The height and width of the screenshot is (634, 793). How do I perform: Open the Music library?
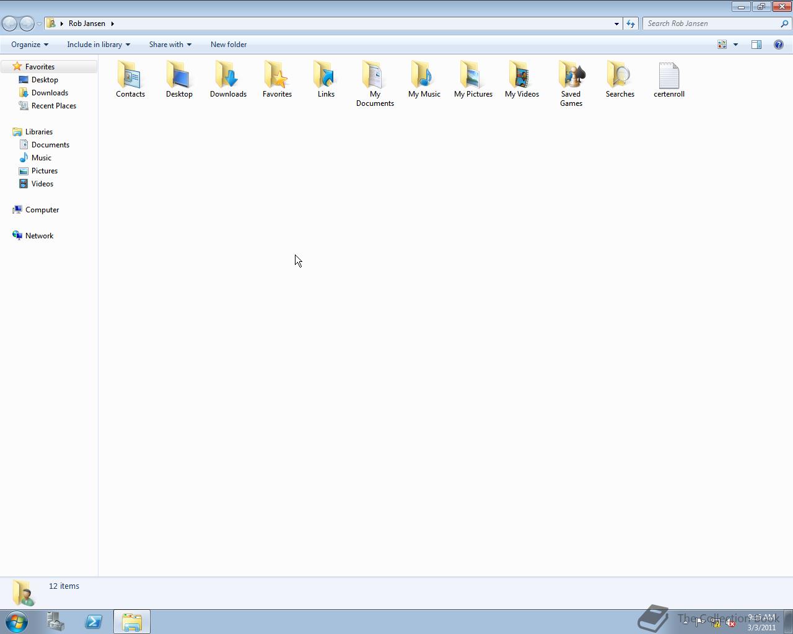point(42,158)
